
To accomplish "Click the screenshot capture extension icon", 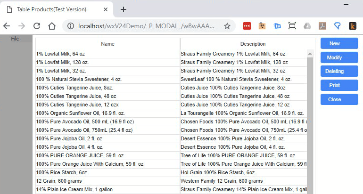I will tap(292, 26).
